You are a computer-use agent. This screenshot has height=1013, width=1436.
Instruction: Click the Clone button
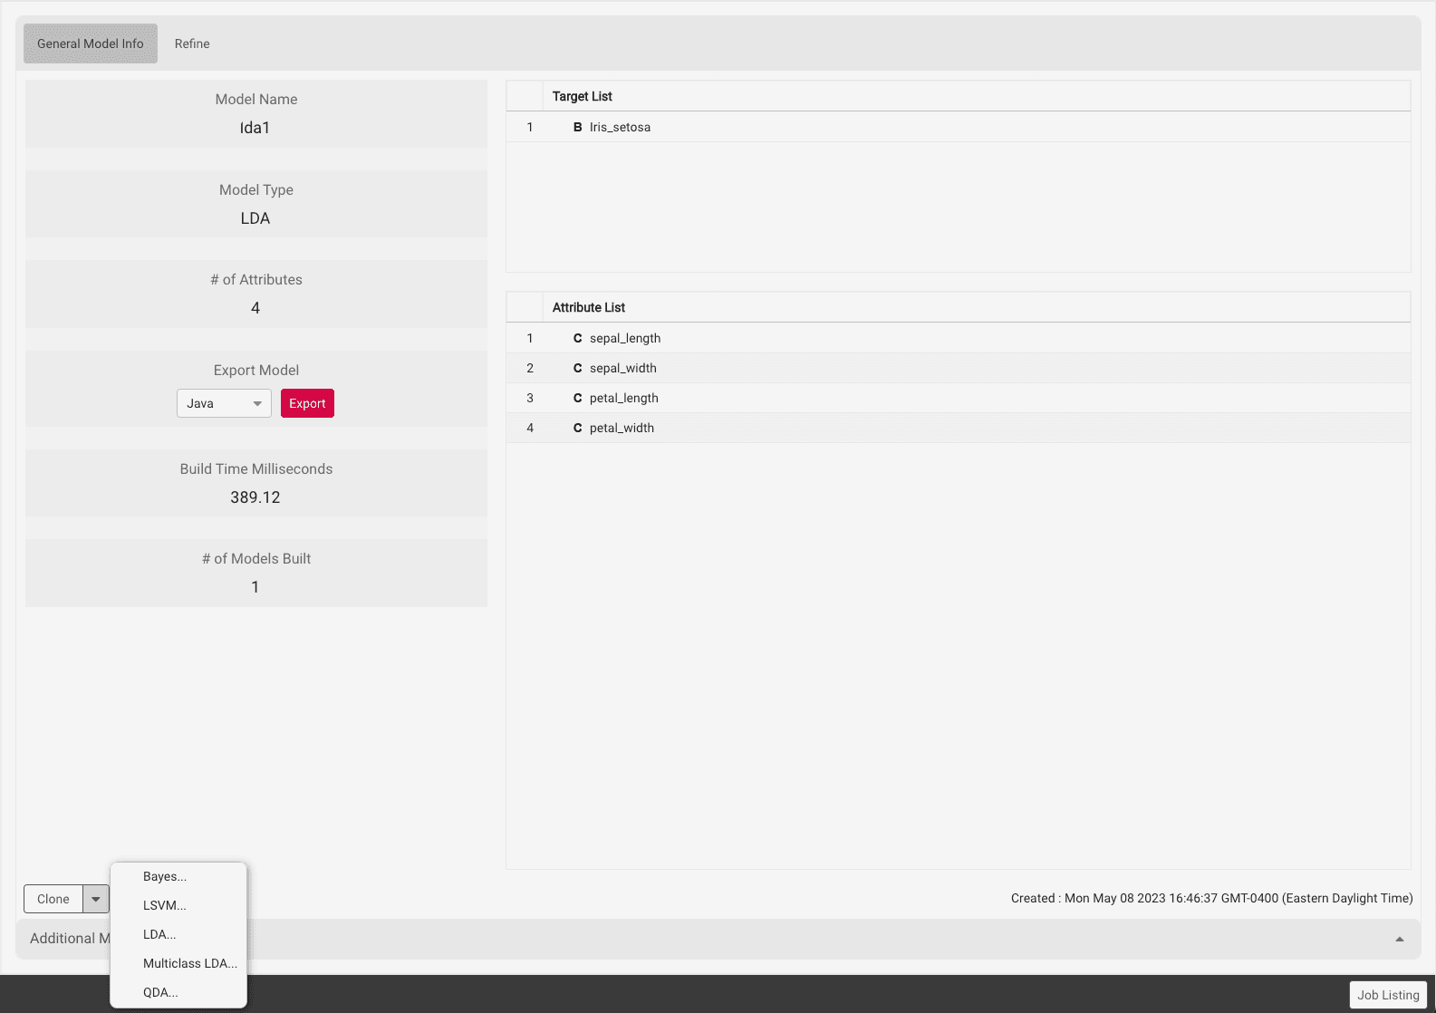point(53,899)
